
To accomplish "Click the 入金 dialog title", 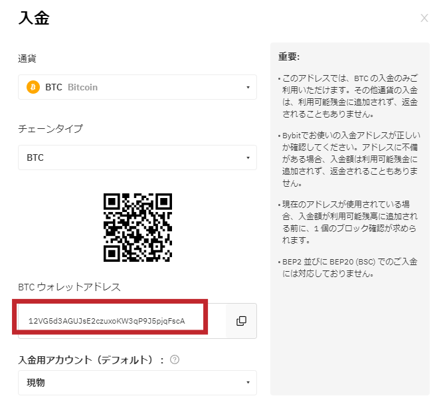I will (34, 18).
